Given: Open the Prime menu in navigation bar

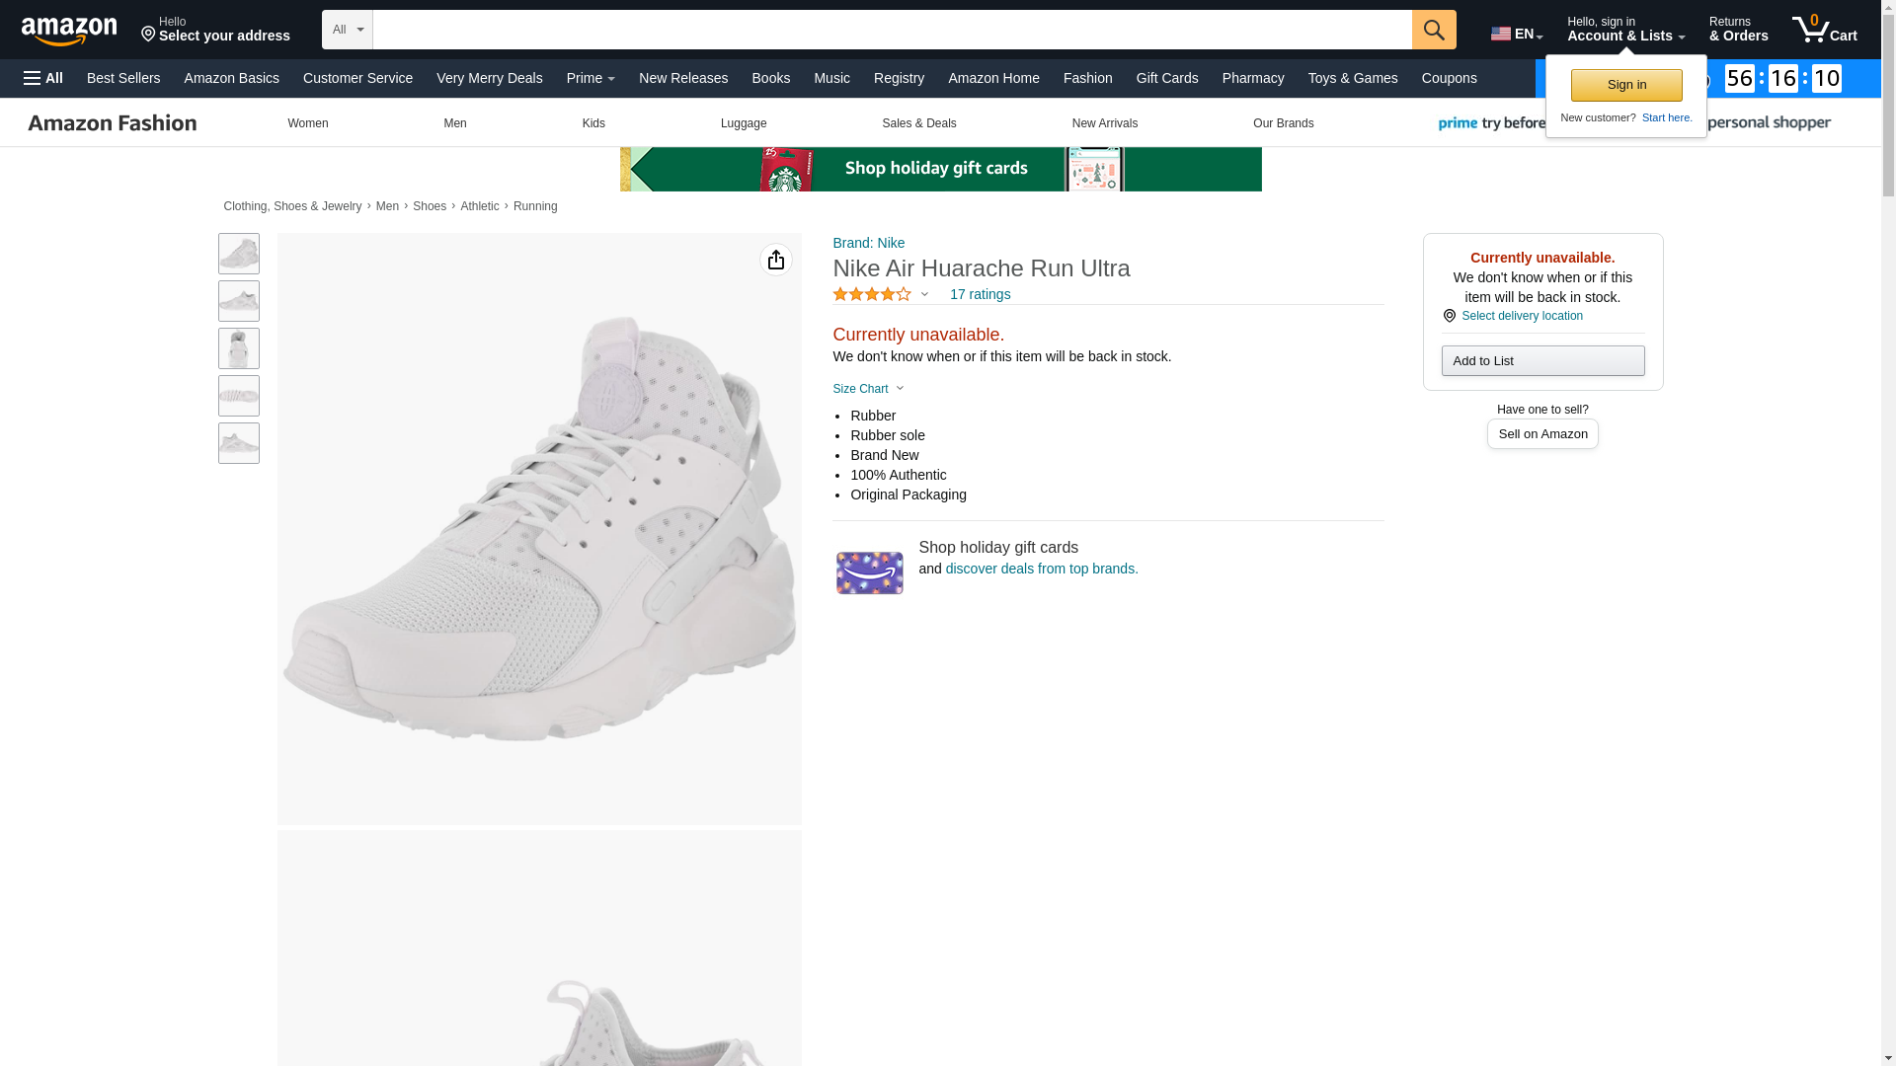Looking at the screenshot, I should click(591, 78).
